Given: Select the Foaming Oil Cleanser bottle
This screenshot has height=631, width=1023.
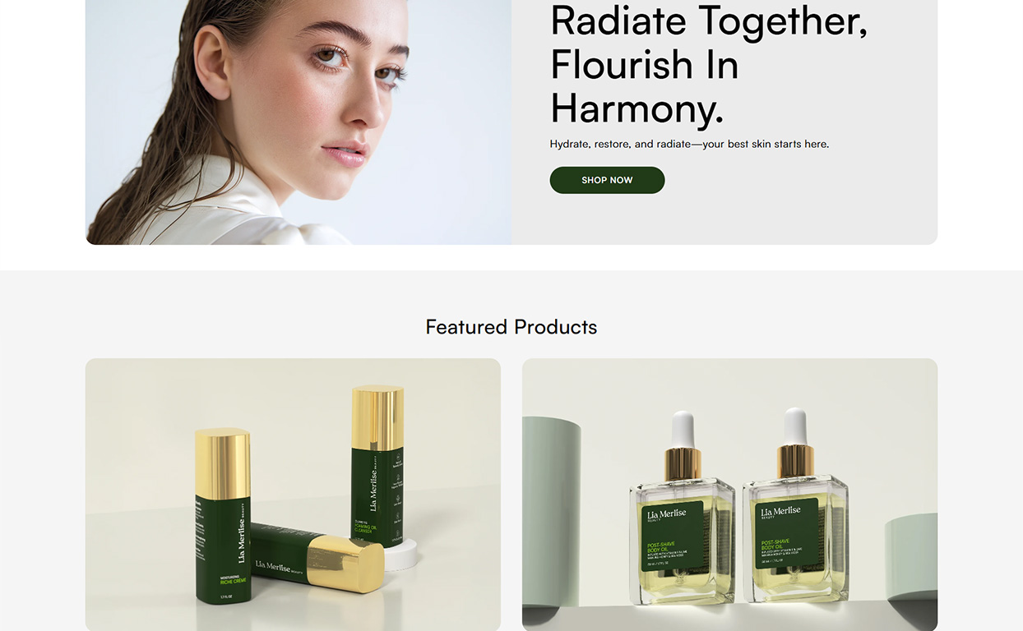Looking at the screenshot, I should click(x=377, y=466).
